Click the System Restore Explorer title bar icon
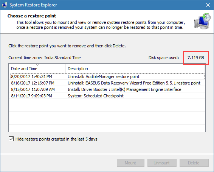Image resolution: width=214 pixels, height=172 pixels. [x=5, y=5]
